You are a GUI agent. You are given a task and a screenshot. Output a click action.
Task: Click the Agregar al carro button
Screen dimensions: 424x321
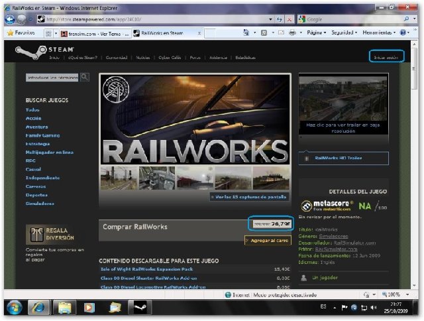pyautogui.click(x=268, y=240)
